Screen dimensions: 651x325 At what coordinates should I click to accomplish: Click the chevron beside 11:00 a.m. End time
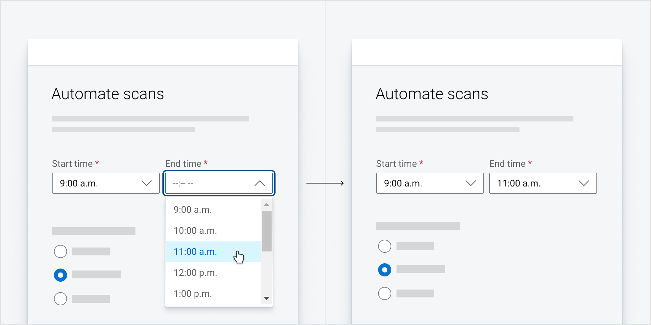(584, 183)
